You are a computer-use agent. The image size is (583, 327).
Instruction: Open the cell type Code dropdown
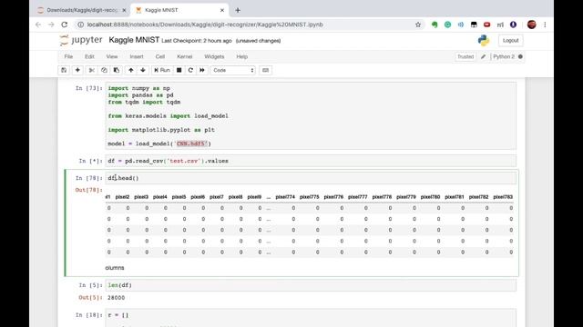[233, 70]
